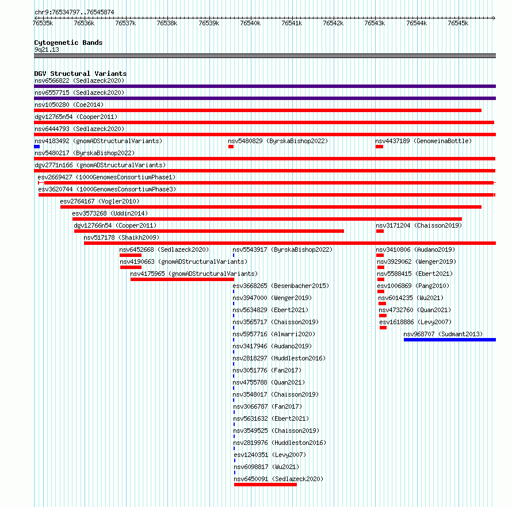
Task: Open nsv4183492 (gnomADStructuralVariants) entry
Action: (x=98, y=141)
